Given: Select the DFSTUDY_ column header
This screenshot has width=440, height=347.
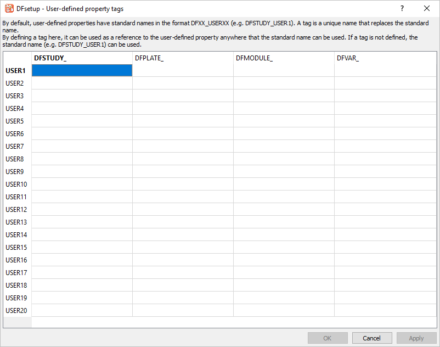Looking at the screenshot, I should click(82, 58).
